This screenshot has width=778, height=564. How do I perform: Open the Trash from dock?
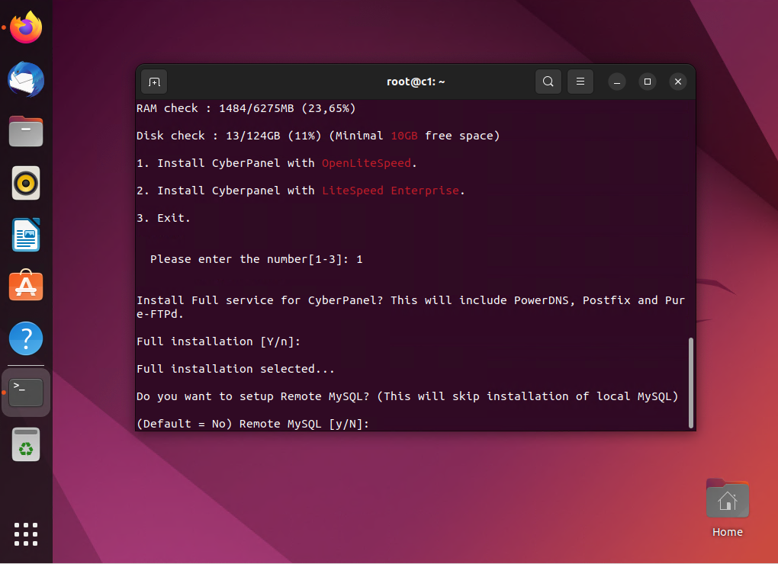click(26, 444)
